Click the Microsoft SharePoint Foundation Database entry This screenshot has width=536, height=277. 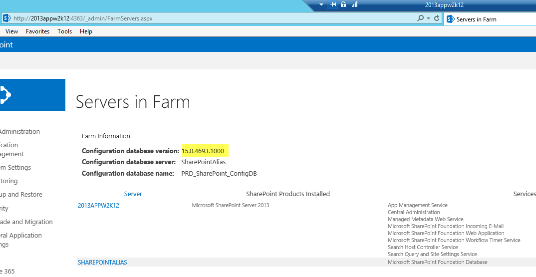click(x=438, y=262)
